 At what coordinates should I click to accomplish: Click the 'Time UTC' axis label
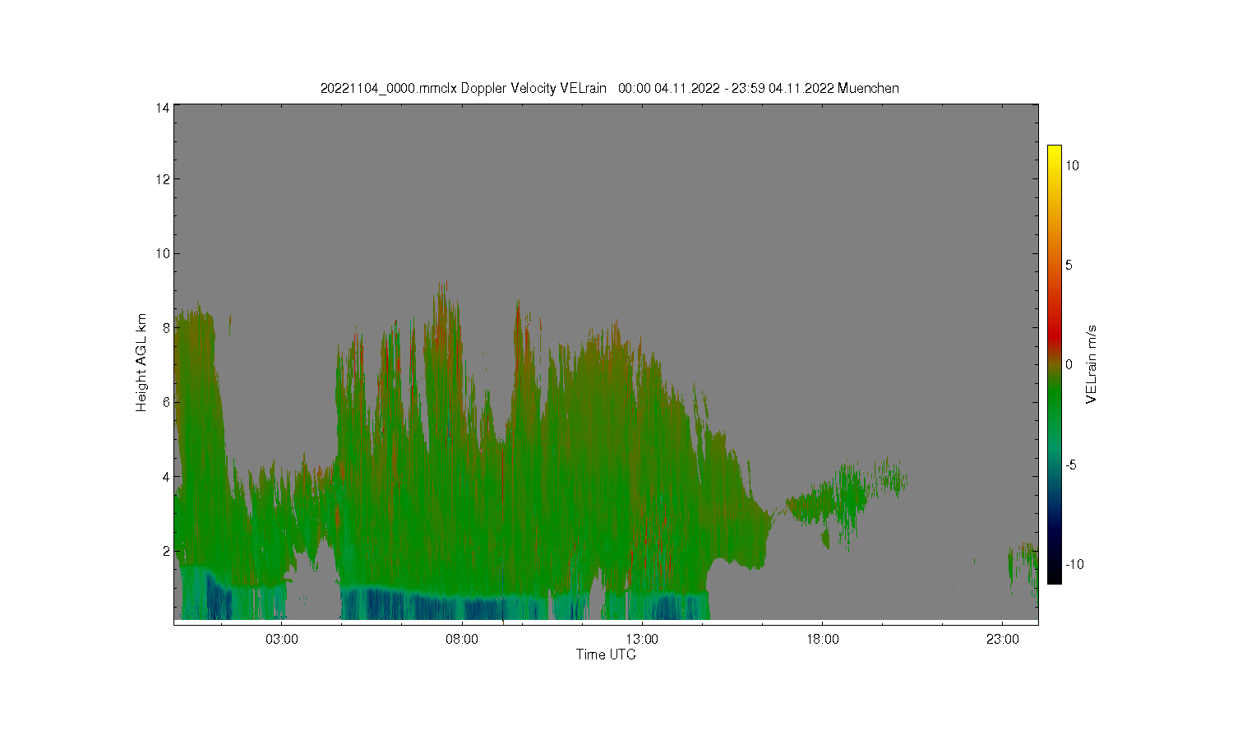(x=606, y=654)
